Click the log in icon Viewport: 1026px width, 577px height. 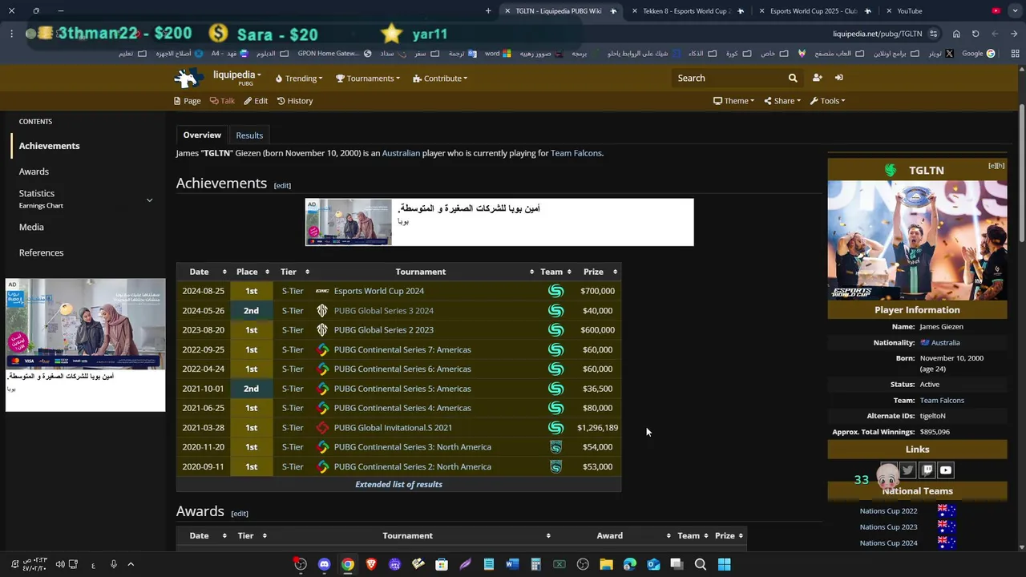point(838,78)
